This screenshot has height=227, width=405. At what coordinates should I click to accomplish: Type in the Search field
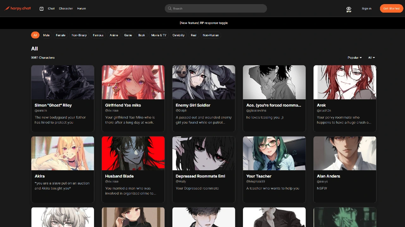(x=218, y=9)
